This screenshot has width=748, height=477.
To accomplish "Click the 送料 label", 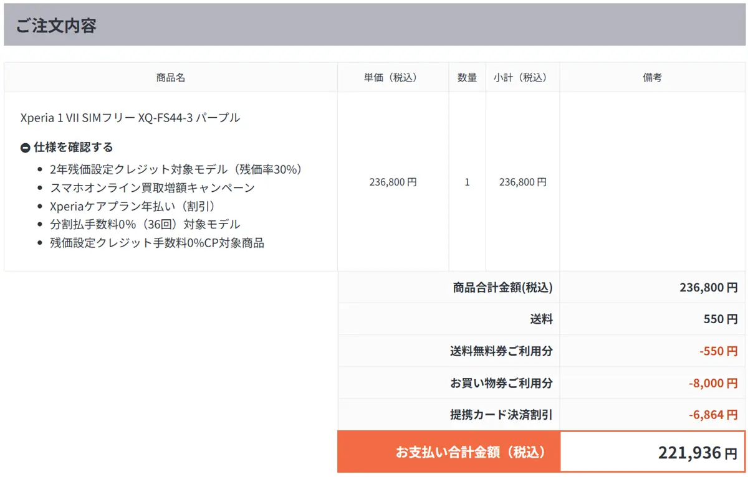I will coord(541,319).
